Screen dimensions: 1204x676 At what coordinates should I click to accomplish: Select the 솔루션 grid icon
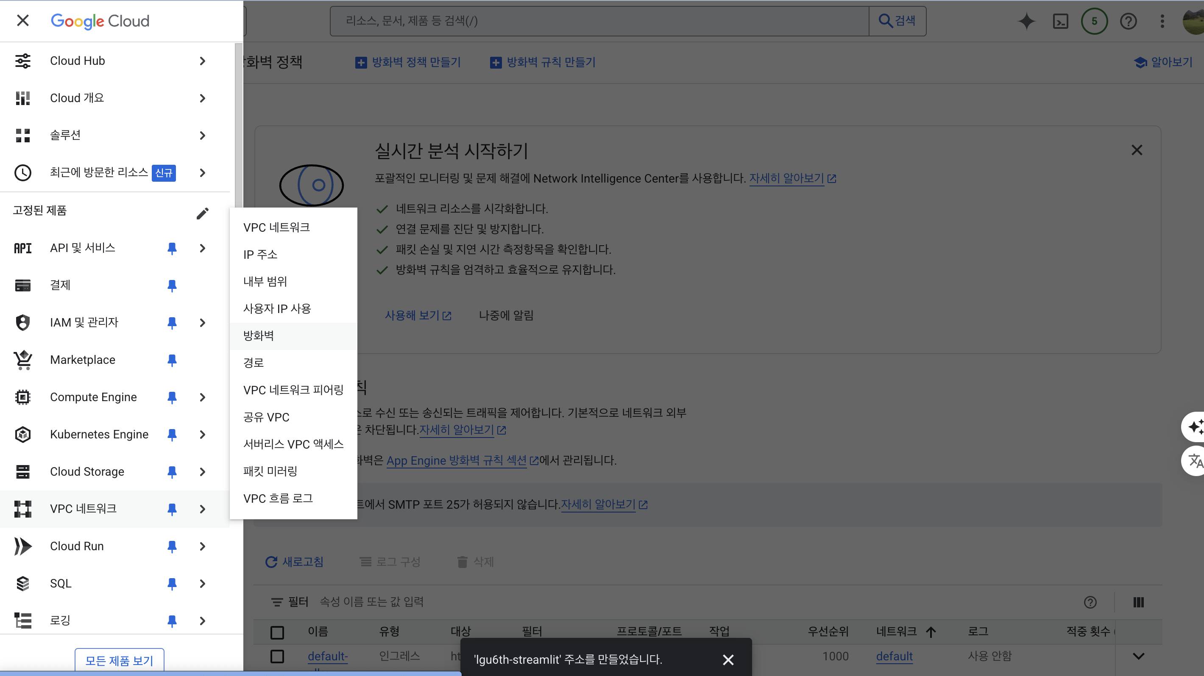coord(22,136)
